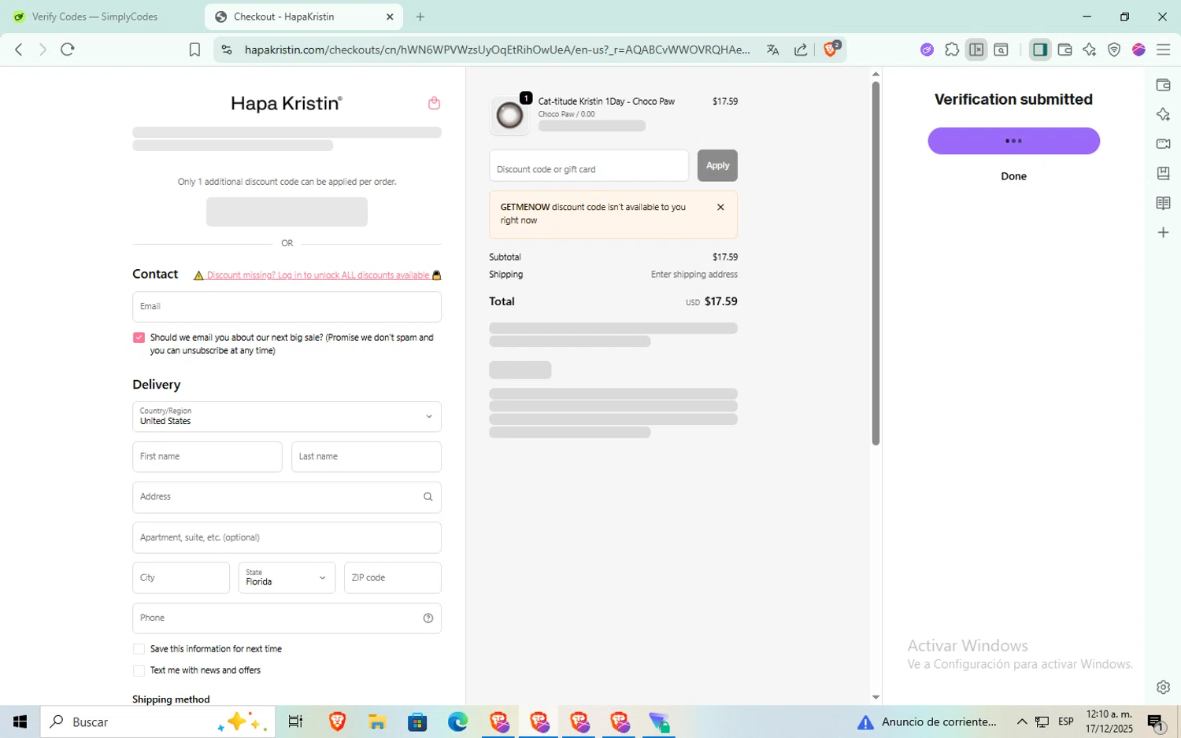Open a new browser tab
This screenshot has width=1181, height=738.
pyautogui.click(x=420, y=17)
